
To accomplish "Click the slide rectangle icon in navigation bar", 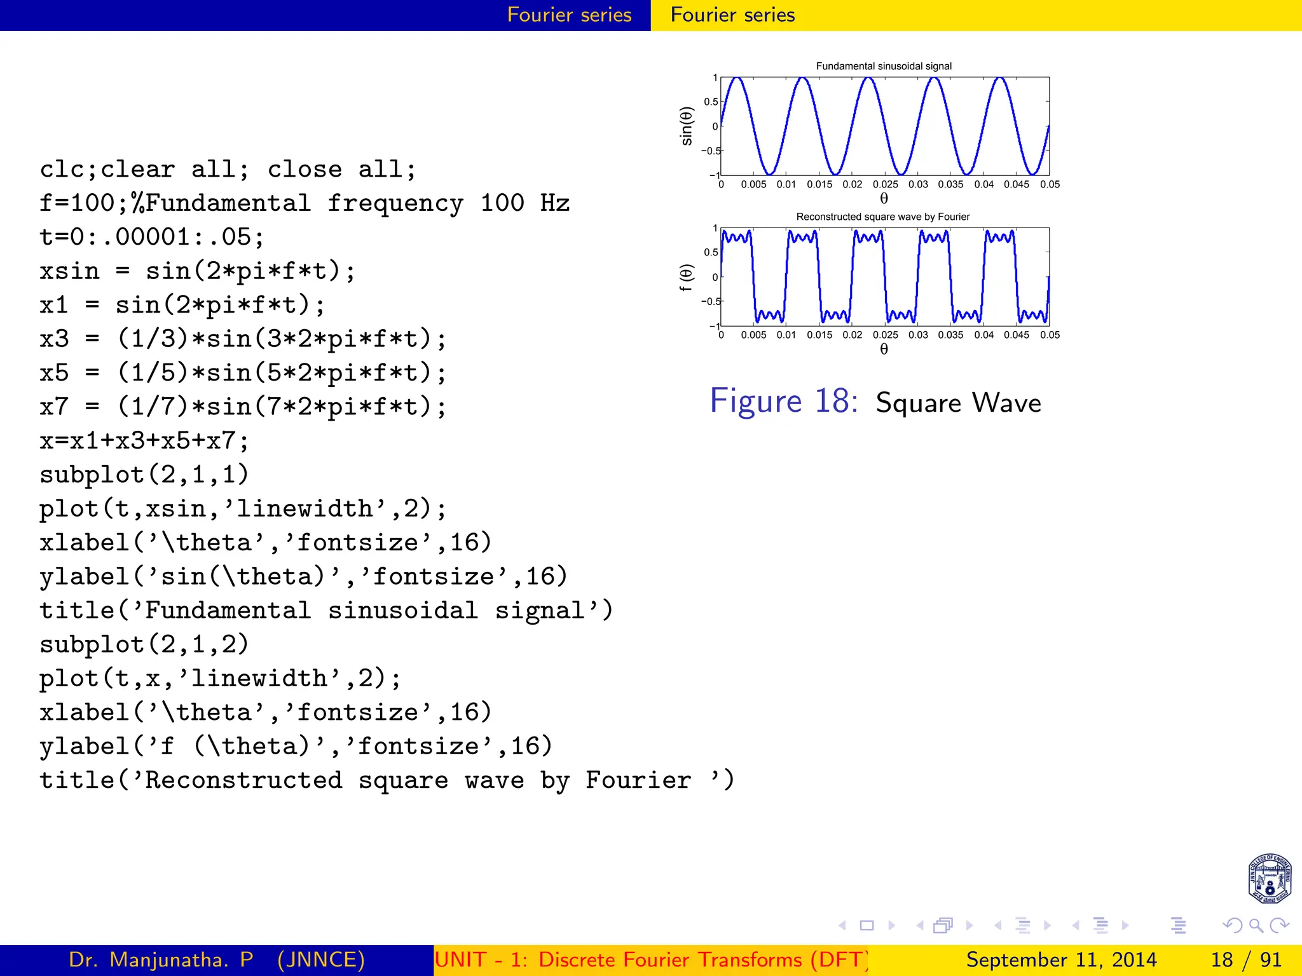I will point(867,926).
